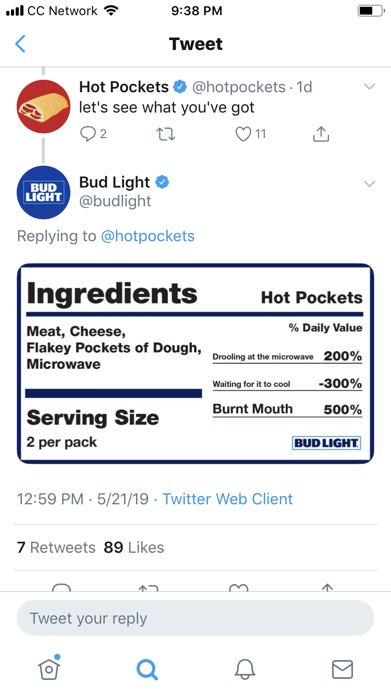The height and width of the screenshot is (695, 391).
Task: Open the Messages envelope tab
Action: click(x=343, y=669)
